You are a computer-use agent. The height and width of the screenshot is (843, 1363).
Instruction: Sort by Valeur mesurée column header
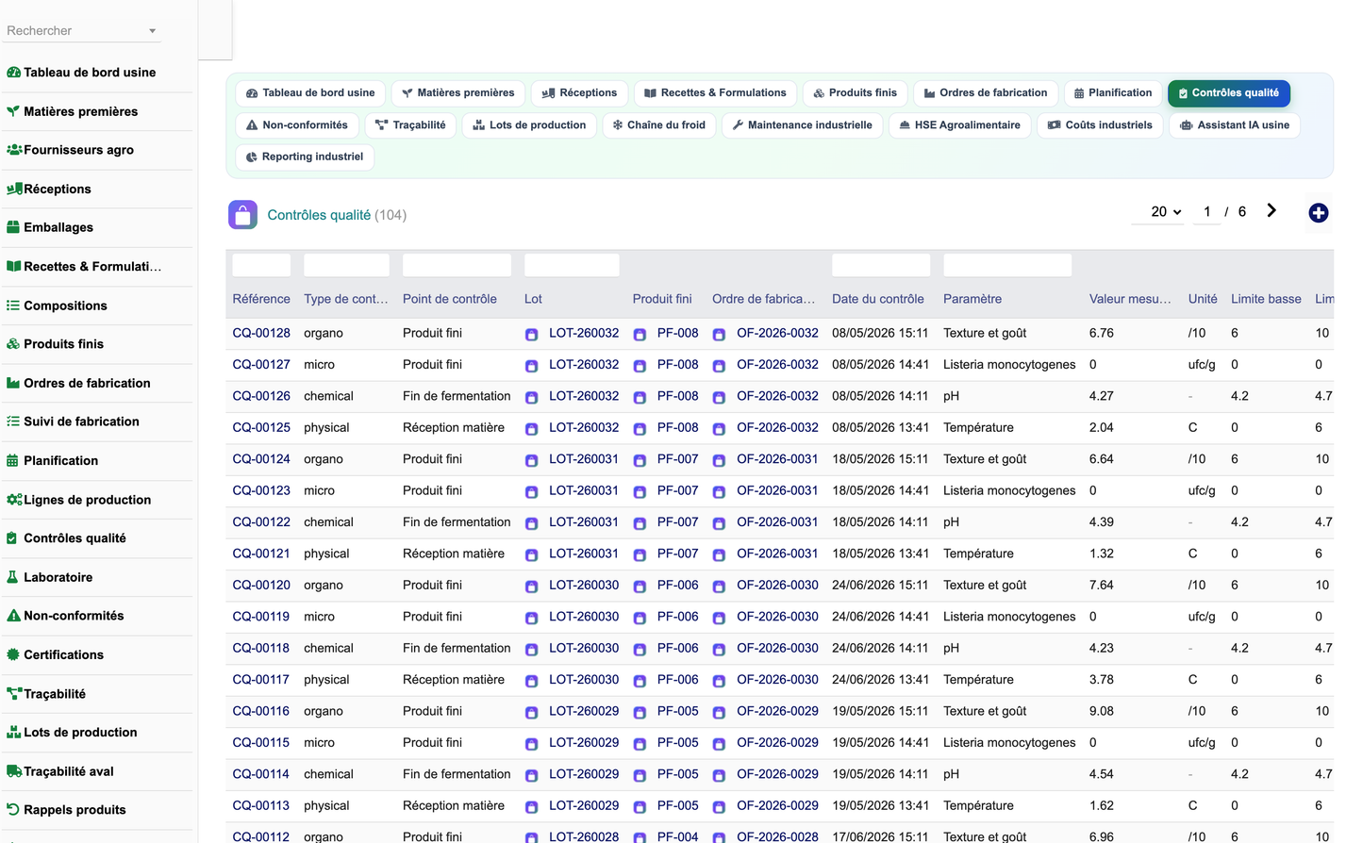1130,299
